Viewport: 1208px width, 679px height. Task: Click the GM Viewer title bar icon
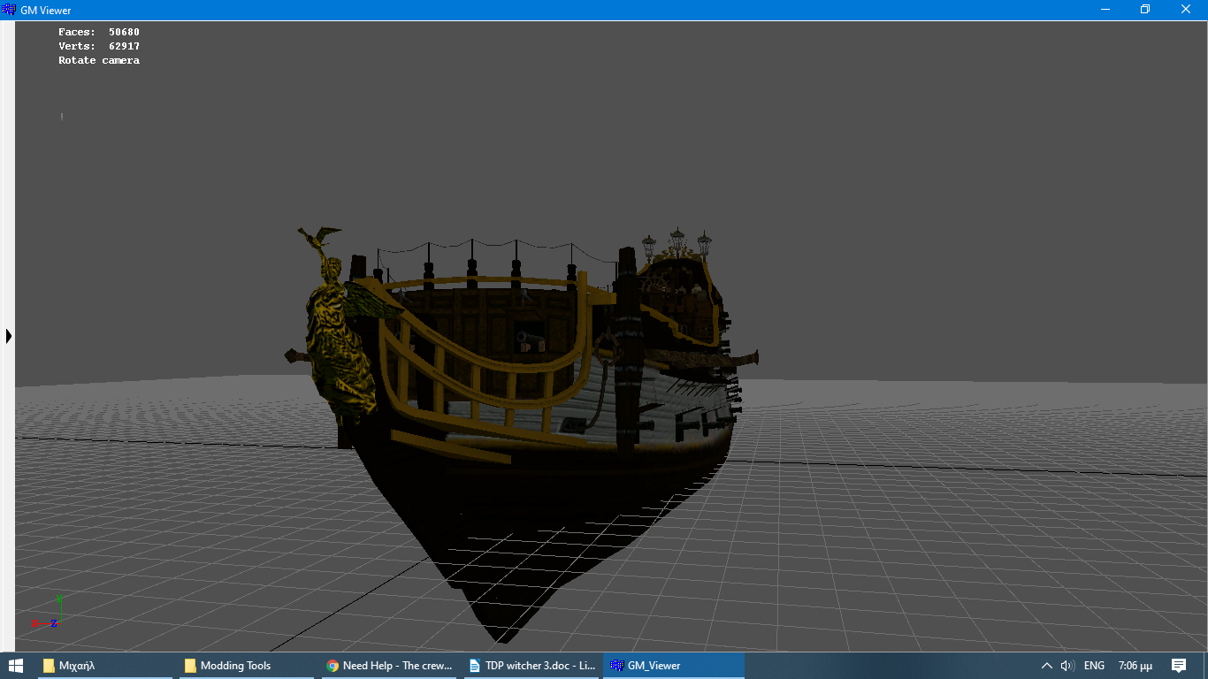(10, 10)
